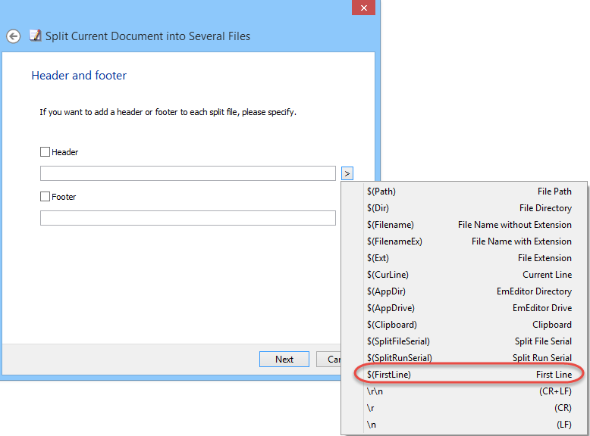This screenshot has height=436, width=590.
Task: Click the EmEditor notepad icon in title
Action: [x=36, y=36]
